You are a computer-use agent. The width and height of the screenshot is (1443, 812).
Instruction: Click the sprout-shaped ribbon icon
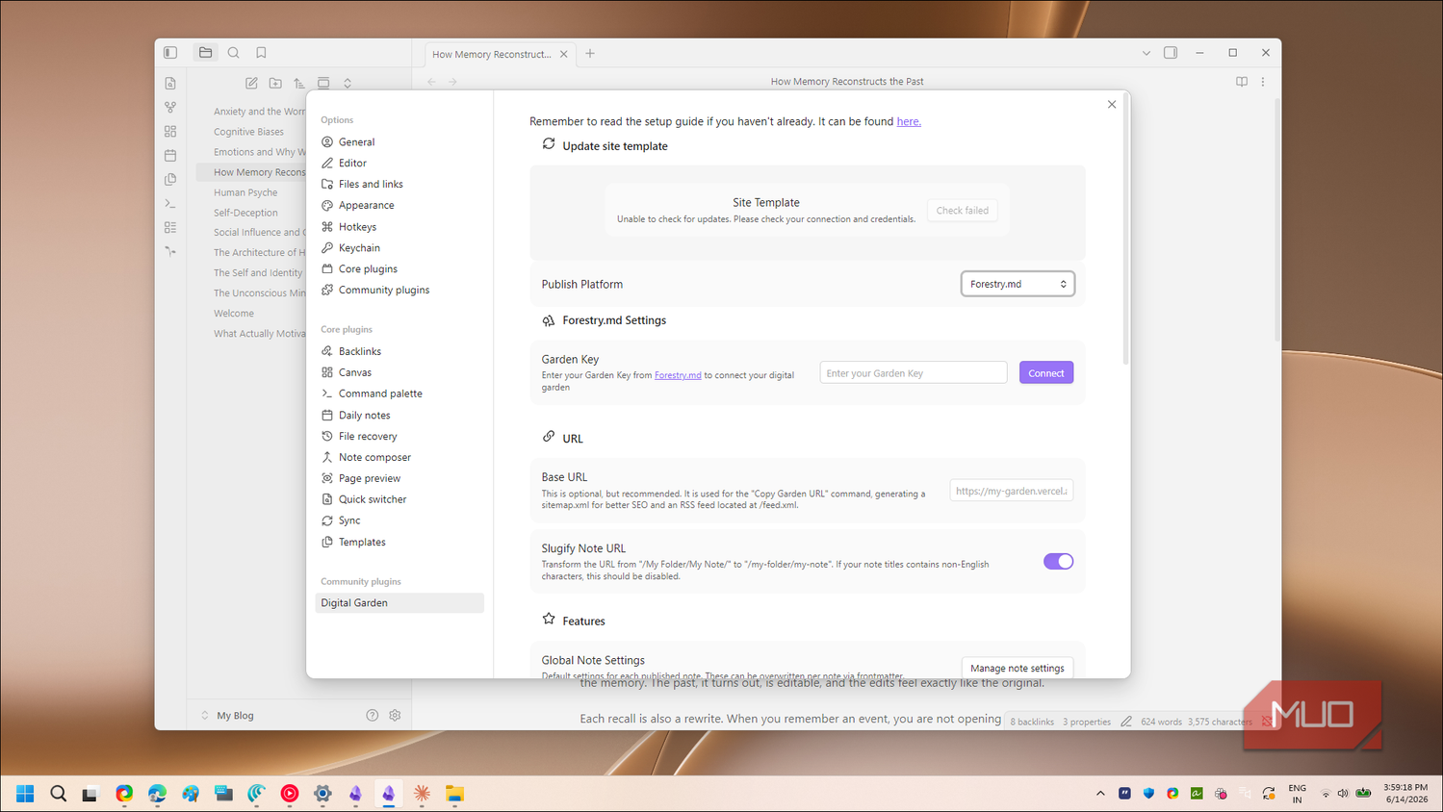coord(170,252)
